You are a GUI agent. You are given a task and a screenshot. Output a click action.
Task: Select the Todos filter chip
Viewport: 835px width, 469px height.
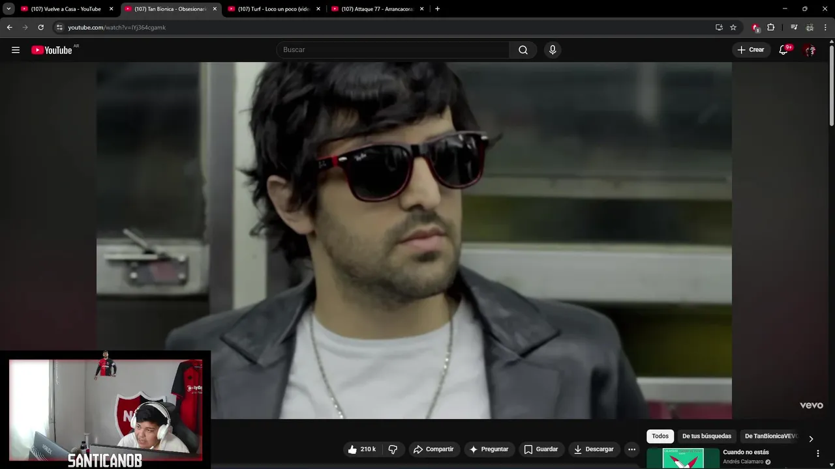[660, 436]
